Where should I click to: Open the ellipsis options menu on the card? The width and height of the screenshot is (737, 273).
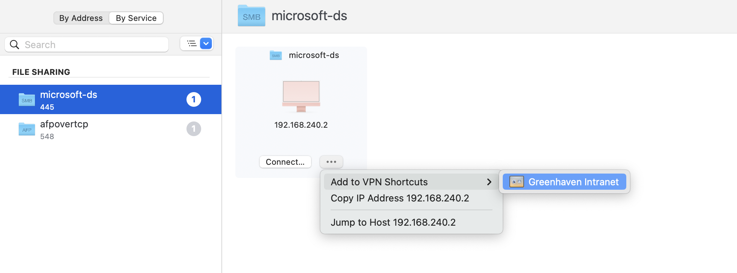[331, 161]
